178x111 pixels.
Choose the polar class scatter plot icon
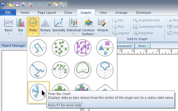pos(105,48)
